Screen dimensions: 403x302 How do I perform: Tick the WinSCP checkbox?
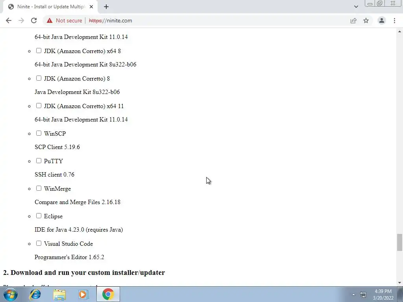point(39,133)
